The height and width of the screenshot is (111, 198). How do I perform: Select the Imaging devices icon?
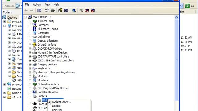[x=34, y=64]
